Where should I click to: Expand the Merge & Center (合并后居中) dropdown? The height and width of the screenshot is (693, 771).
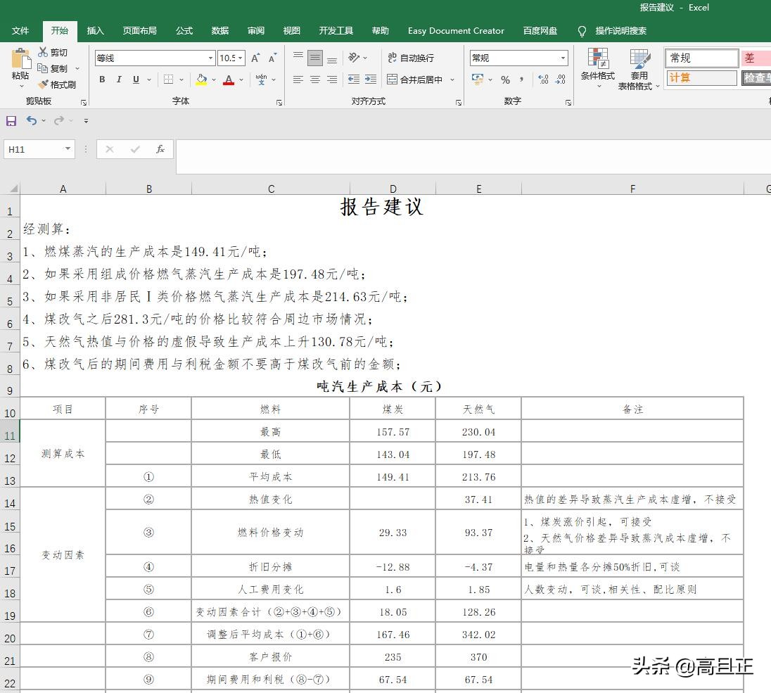point(452,80)
